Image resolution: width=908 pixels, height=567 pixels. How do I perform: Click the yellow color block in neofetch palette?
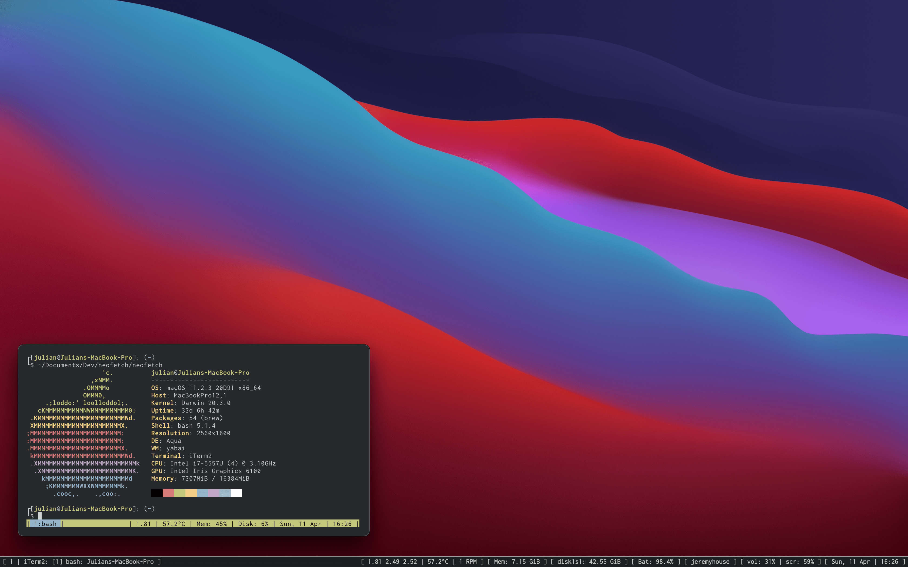coord(191,493)
